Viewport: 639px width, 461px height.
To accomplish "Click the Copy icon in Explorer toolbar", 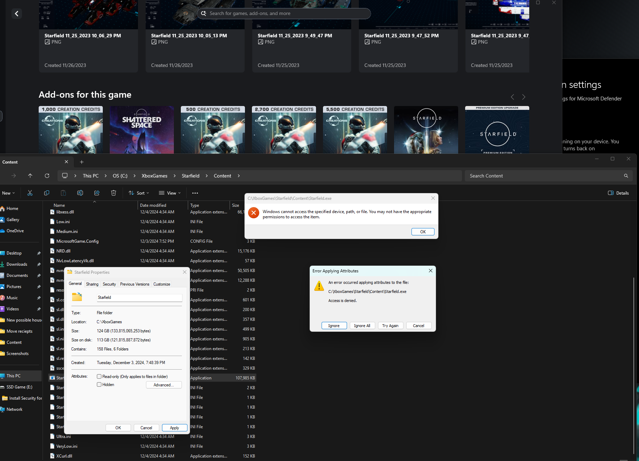I will (x=47, y=193).
